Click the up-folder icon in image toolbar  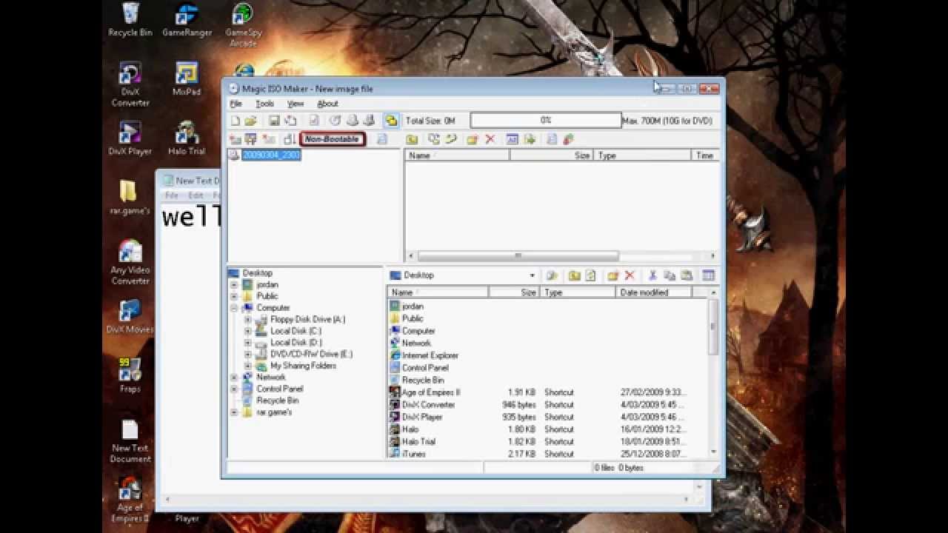coord(412,139)
